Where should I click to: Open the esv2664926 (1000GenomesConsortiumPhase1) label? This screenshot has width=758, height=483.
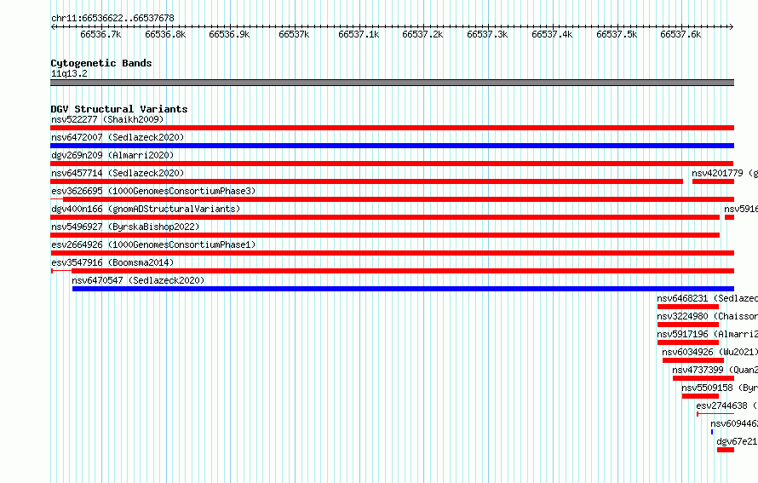click(x=153, y=244)
